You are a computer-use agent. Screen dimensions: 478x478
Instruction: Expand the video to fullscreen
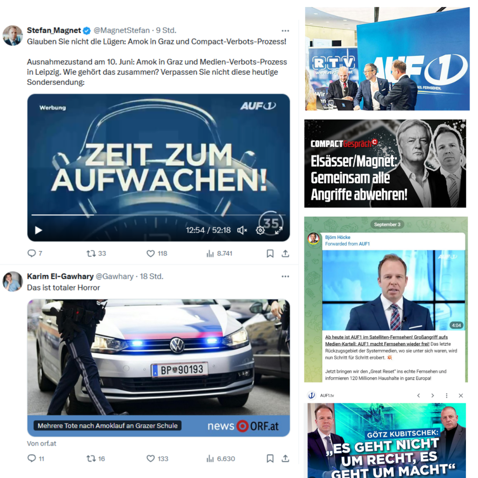point(278,231)
